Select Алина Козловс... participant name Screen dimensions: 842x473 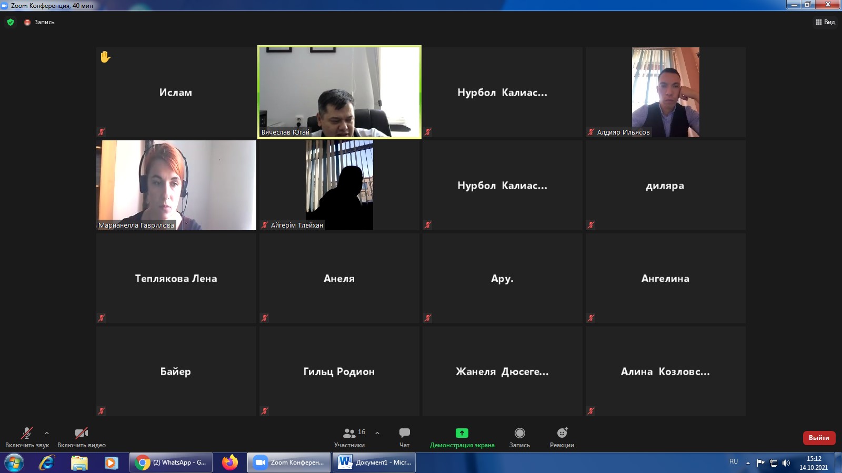point(665,372)
